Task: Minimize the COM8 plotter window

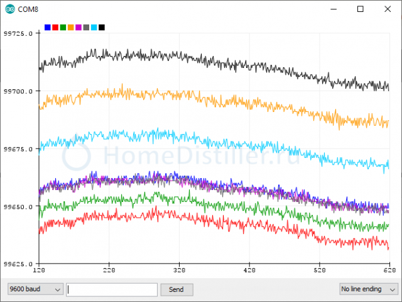Action: click(x=332, y=9)
